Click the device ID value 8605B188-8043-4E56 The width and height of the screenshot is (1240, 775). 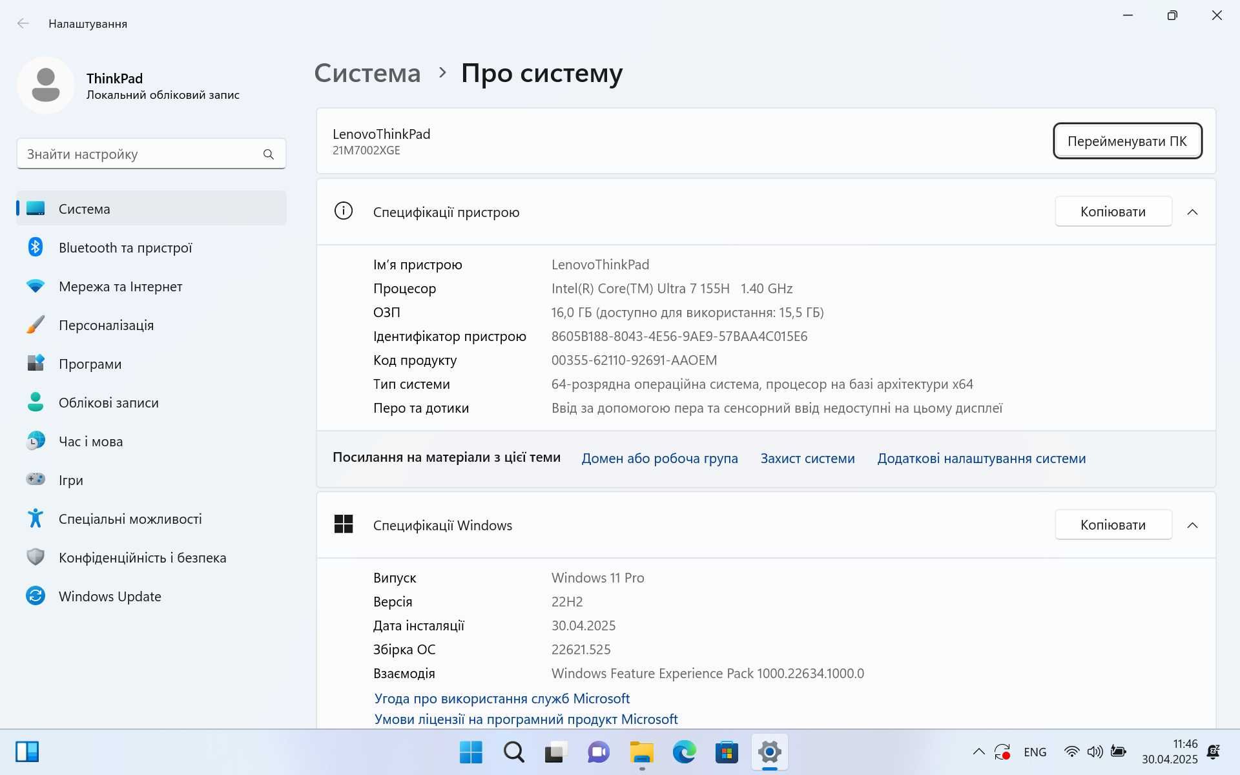[x=679, y=336]
